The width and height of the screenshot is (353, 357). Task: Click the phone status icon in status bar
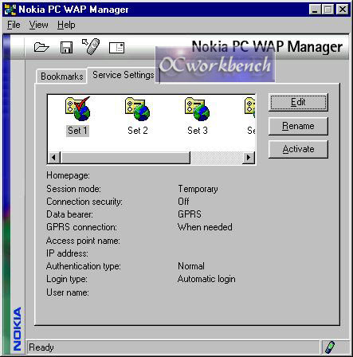330,347
